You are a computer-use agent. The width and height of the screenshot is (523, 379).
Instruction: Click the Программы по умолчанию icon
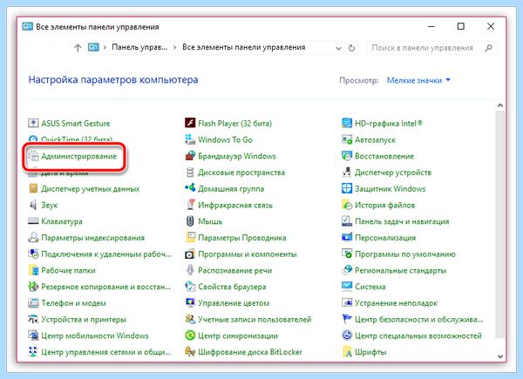coord(347,254)
